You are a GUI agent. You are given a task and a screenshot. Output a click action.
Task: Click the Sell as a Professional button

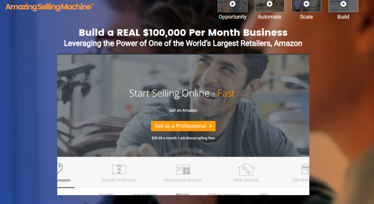tap(183, 126)
